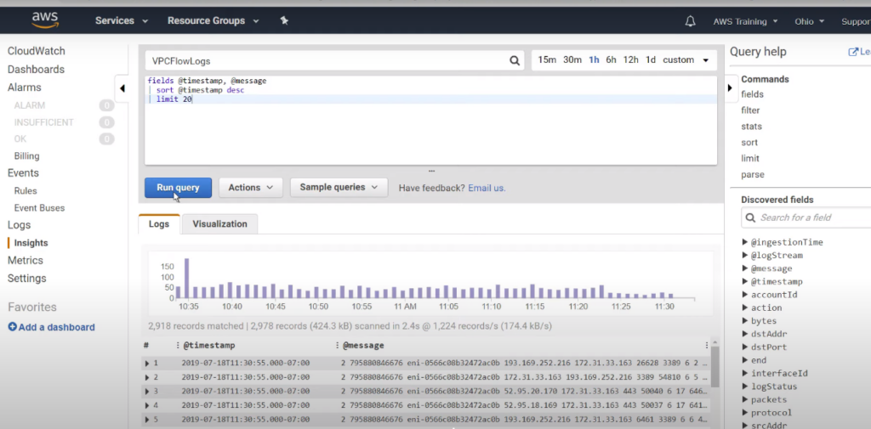Open the @message column menu dots
The image size is (871, 429).
coord(337,345)
